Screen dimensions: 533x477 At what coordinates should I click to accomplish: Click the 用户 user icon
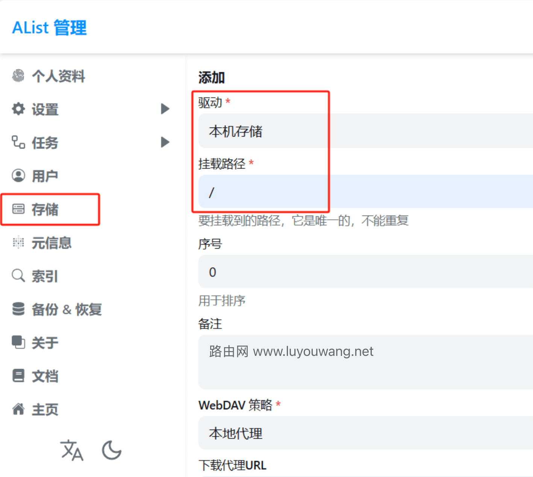tap(18, 175)
